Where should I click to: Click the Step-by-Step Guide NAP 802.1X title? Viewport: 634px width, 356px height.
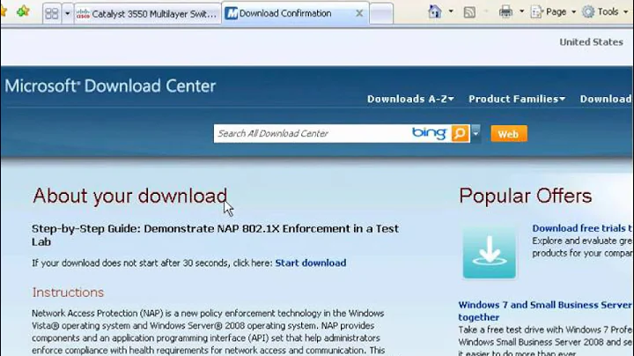tap(215, 235)
